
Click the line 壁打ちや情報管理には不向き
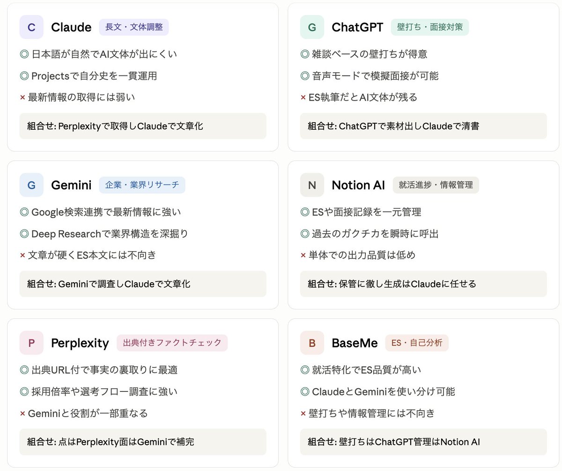(x=368, y=413)
